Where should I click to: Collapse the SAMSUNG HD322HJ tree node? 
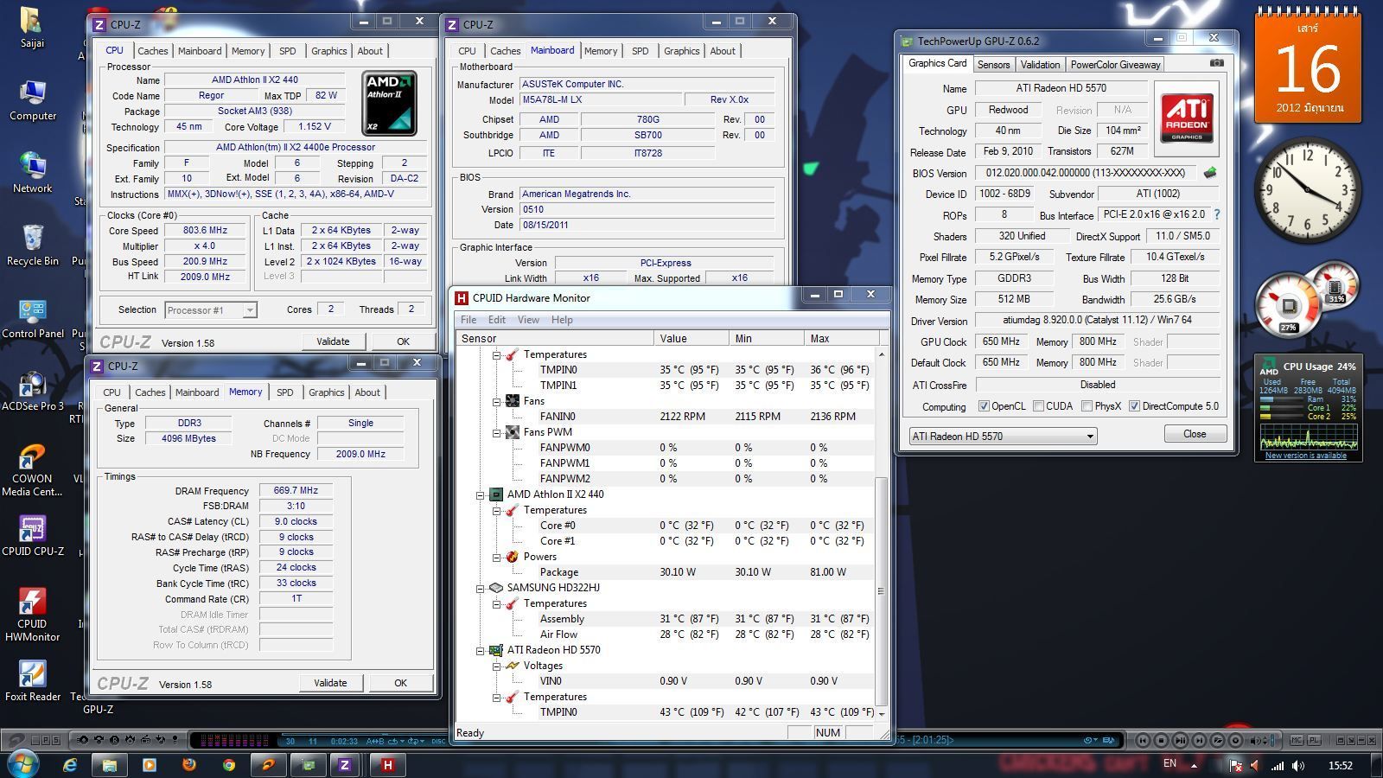(x=481, y=588)
